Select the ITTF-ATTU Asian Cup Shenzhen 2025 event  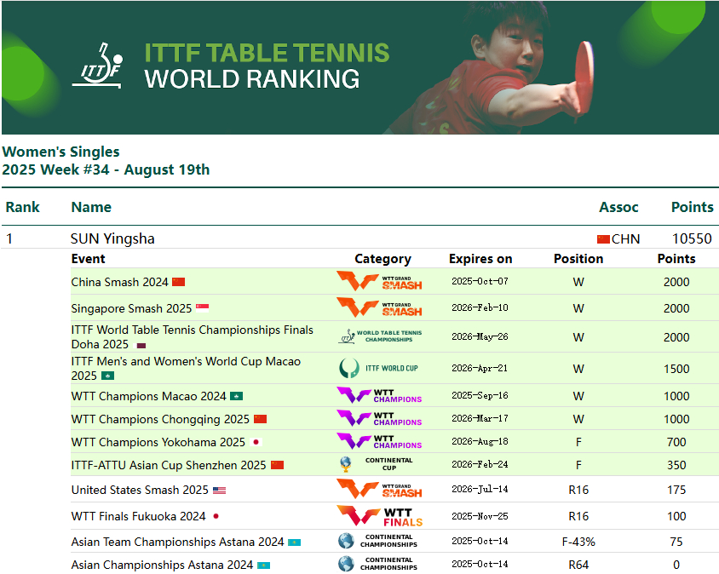pyautogui.click(x=169, y=465)
